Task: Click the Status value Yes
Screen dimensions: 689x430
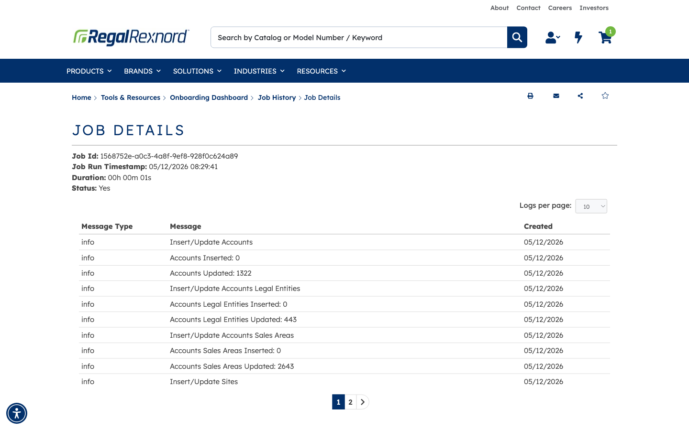Action: [104, 188]
